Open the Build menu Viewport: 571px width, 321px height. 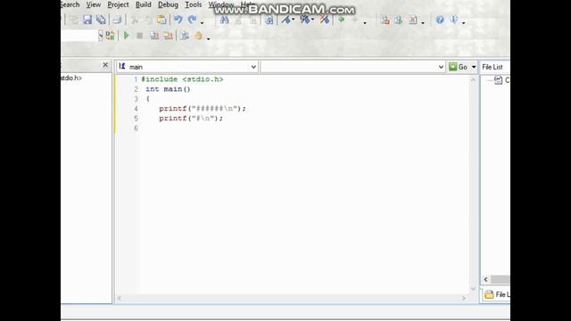(143, 4)
